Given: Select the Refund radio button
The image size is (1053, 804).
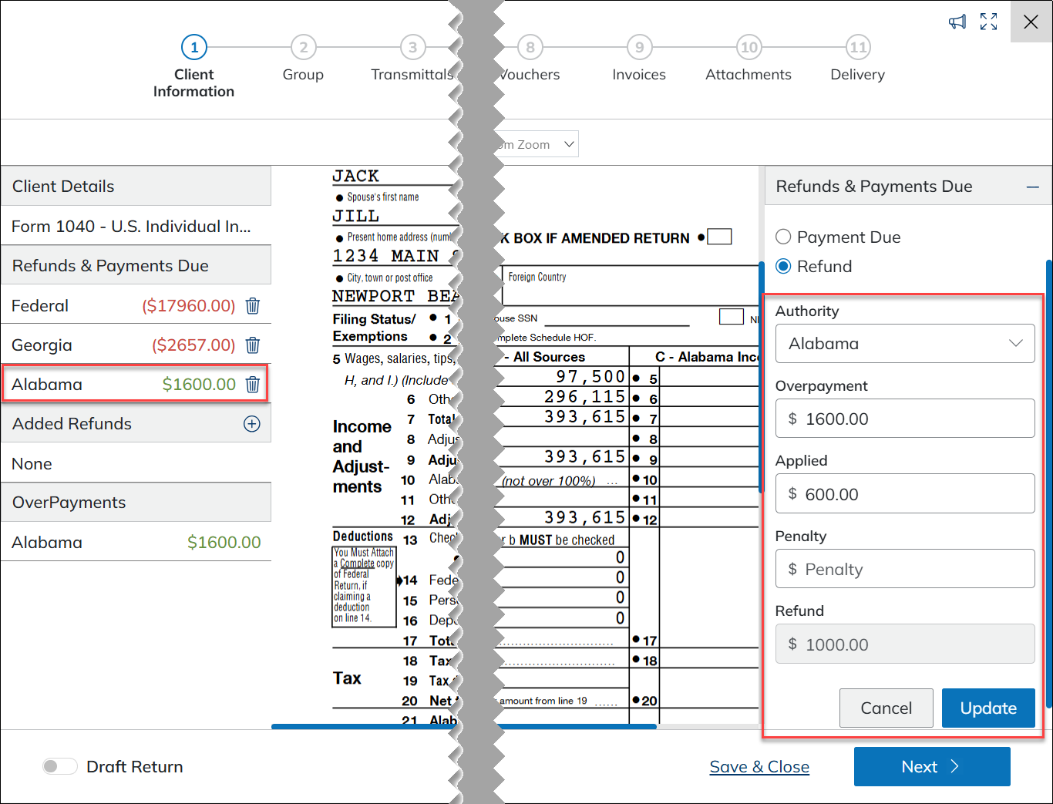Looking at the screenshot, I should pos(783,266).
